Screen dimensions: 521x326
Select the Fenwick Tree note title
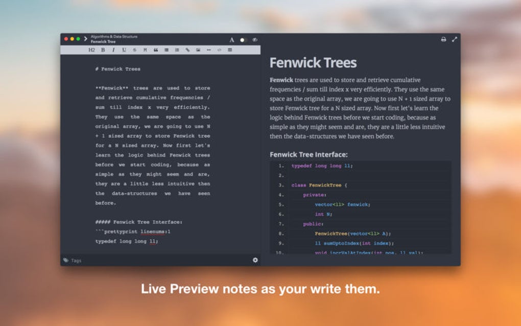pos(103,41)
